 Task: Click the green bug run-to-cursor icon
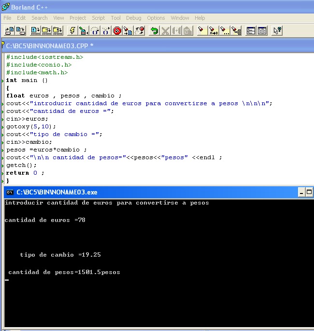pos(84,30)
